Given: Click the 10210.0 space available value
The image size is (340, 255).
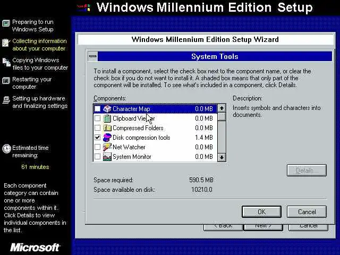Looking at the screenshot, I should (x=202, y=190).
